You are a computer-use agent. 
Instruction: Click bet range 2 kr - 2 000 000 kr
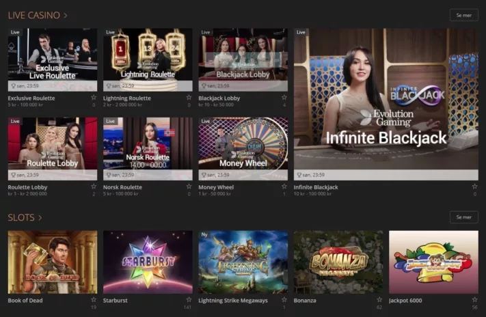(x=123, y=105)
